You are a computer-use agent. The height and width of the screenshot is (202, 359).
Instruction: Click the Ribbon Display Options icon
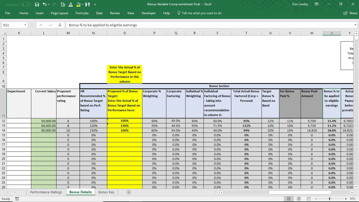[317, 4]
